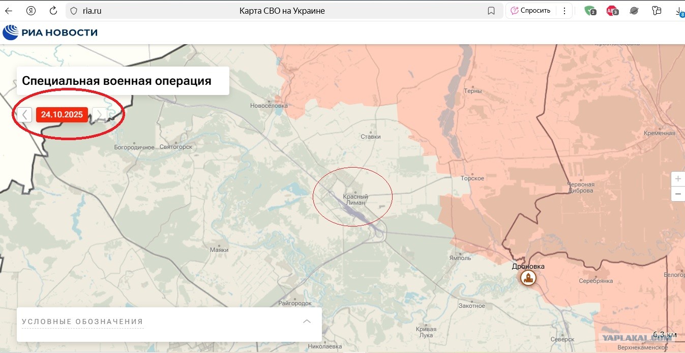685x353 pixels.
Task: Click the 'Специальная военная операция' heading
Action: tap(117, 81)
